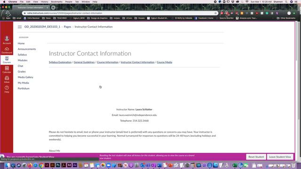Follow the General Guidelines link
The height and width of the screenshot is (169, 301).
[x=84, y=62]
